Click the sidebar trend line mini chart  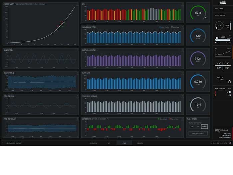pos(223,53)
